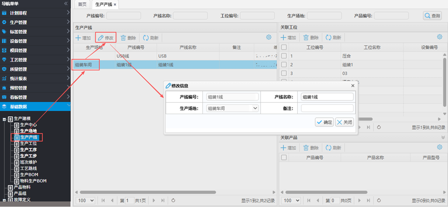
Task: Click the 统计报表 chart icon
Action: [x=4, y=78]
